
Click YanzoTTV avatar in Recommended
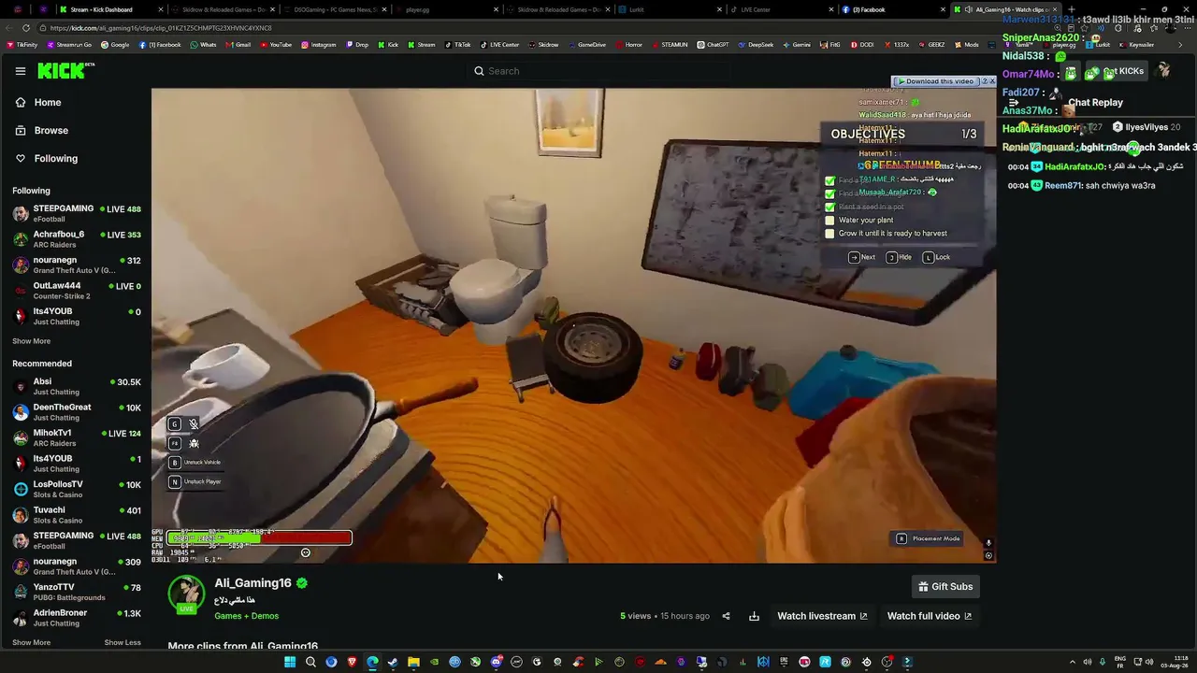[x=21, y=592]
